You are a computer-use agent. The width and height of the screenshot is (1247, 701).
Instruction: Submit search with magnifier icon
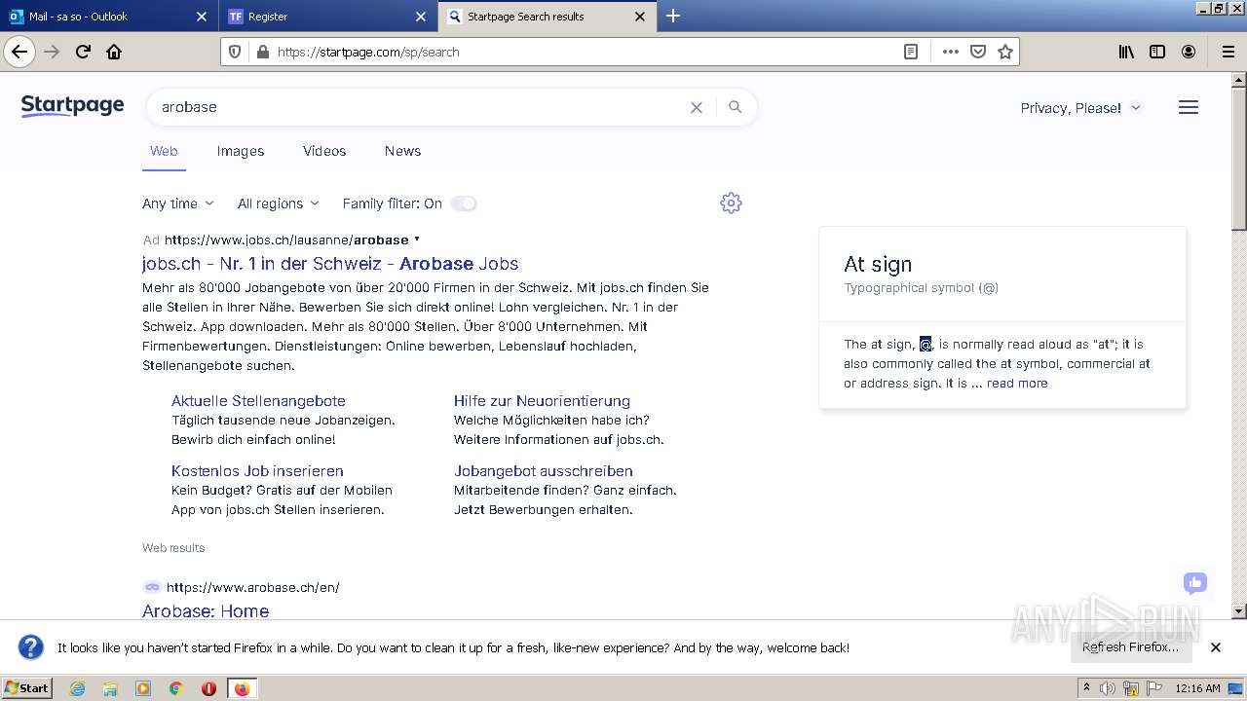tap(736, 107)
